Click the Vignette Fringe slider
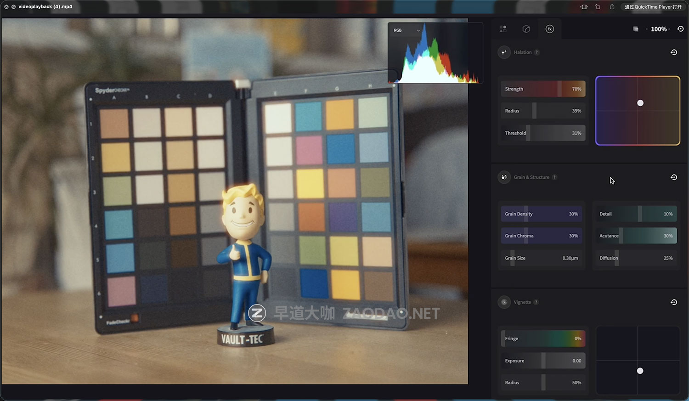 543,339
